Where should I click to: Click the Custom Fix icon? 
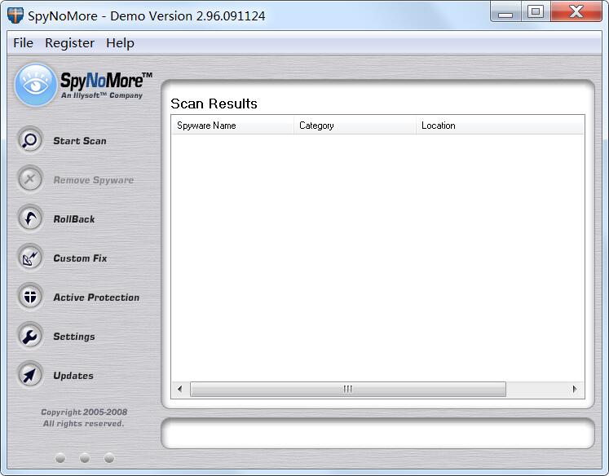point(30,258)
